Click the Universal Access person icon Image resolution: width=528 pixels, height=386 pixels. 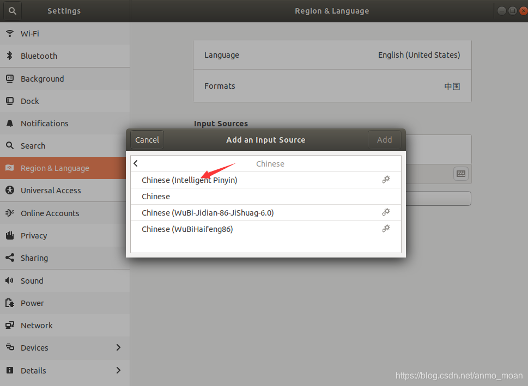coord(10,190)
